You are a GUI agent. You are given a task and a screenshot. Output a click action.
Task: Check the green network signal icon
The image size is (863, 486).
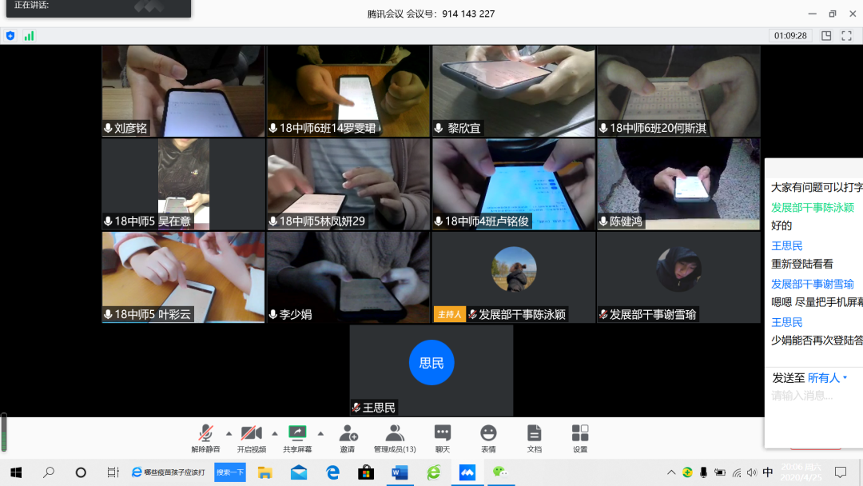click(29, 36)
